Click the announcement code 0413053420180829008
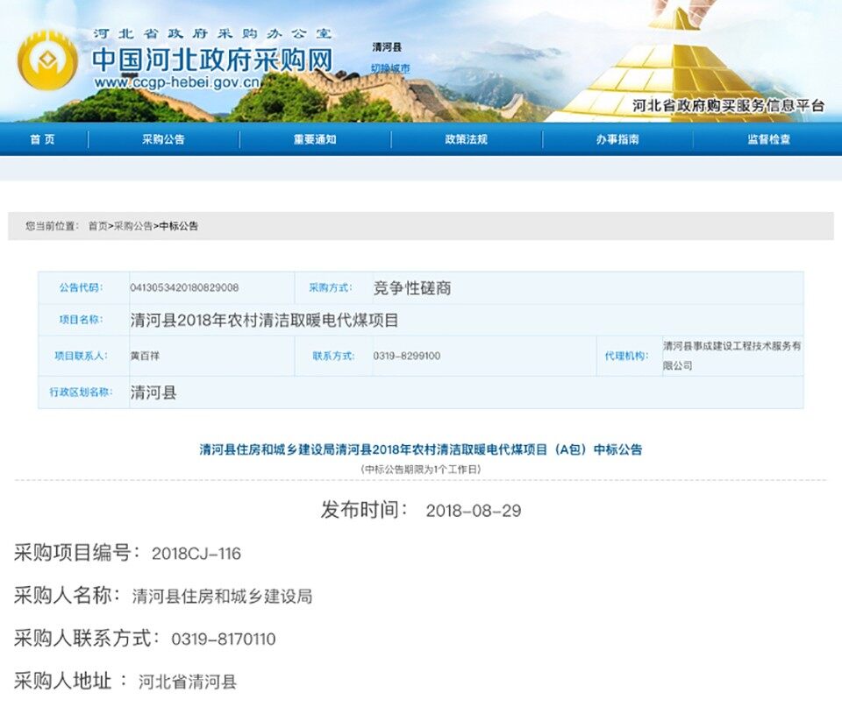842x714 pixels. click(x=184, y=287)
